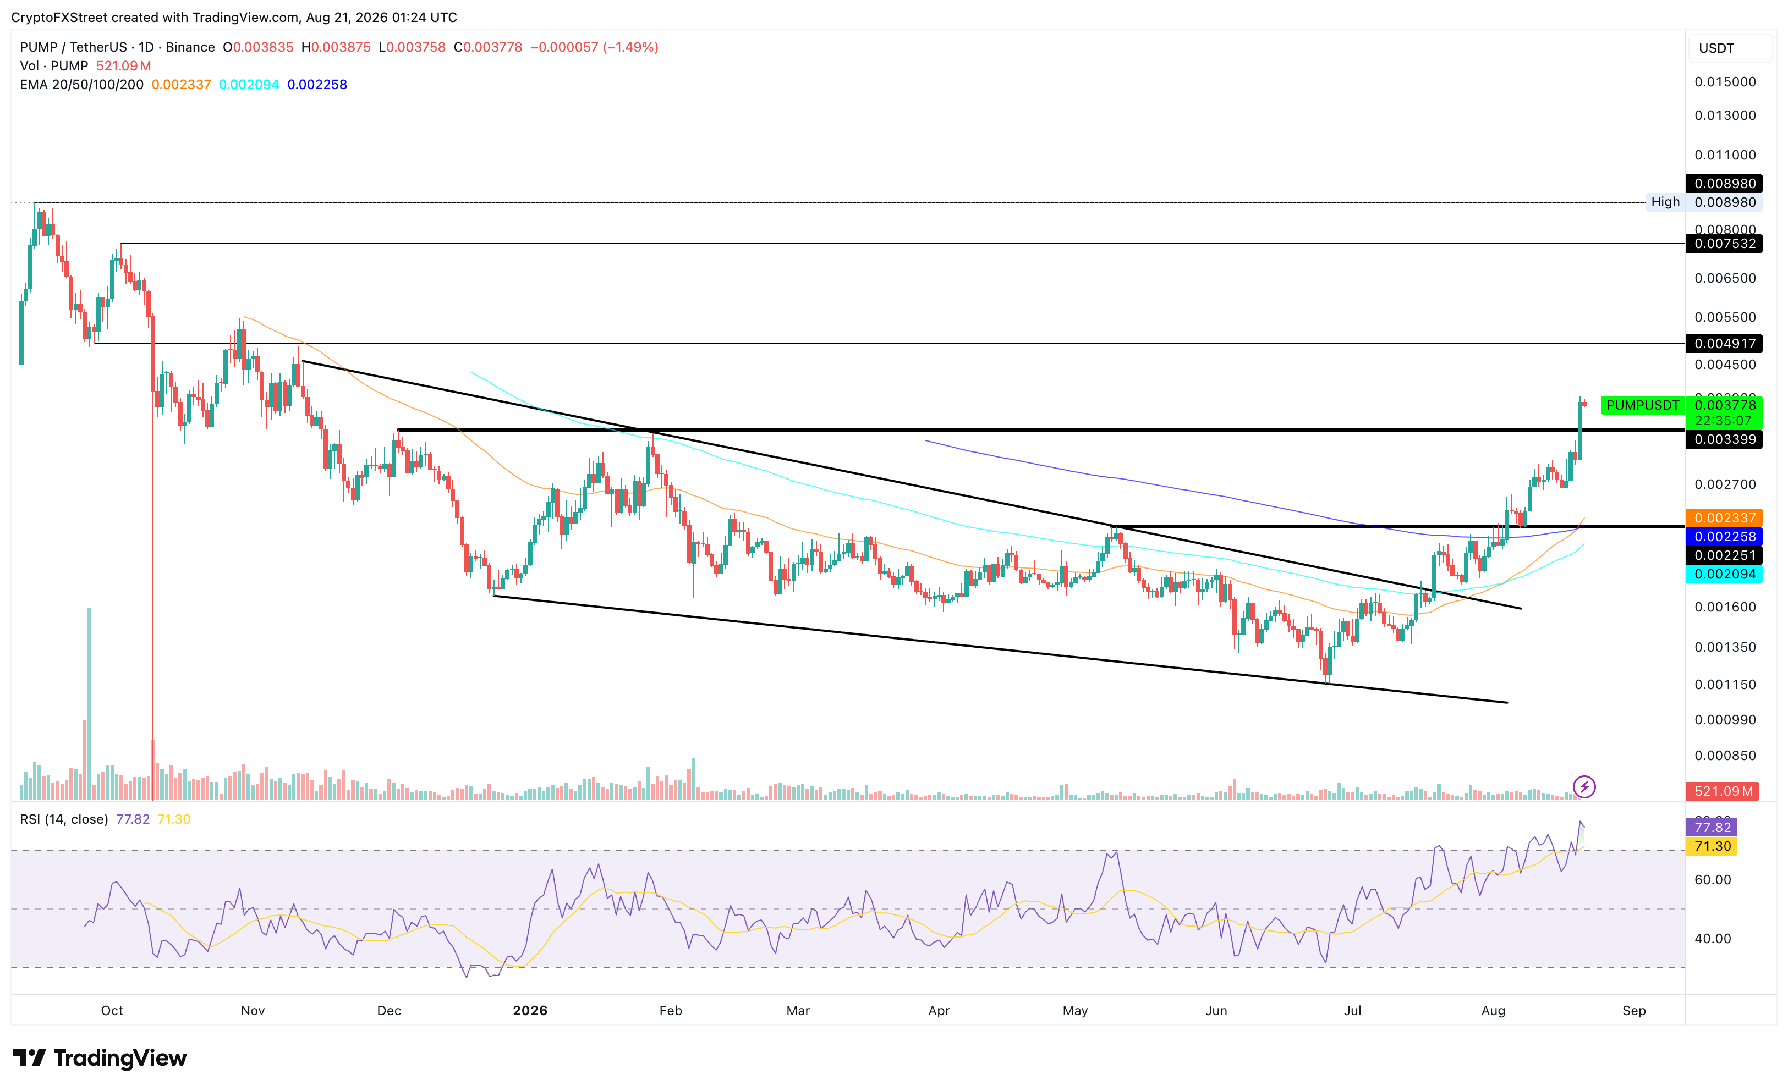Select the RSI (14, close) indicator legend
This screenshot has width=1788, height=1091.
64,819
